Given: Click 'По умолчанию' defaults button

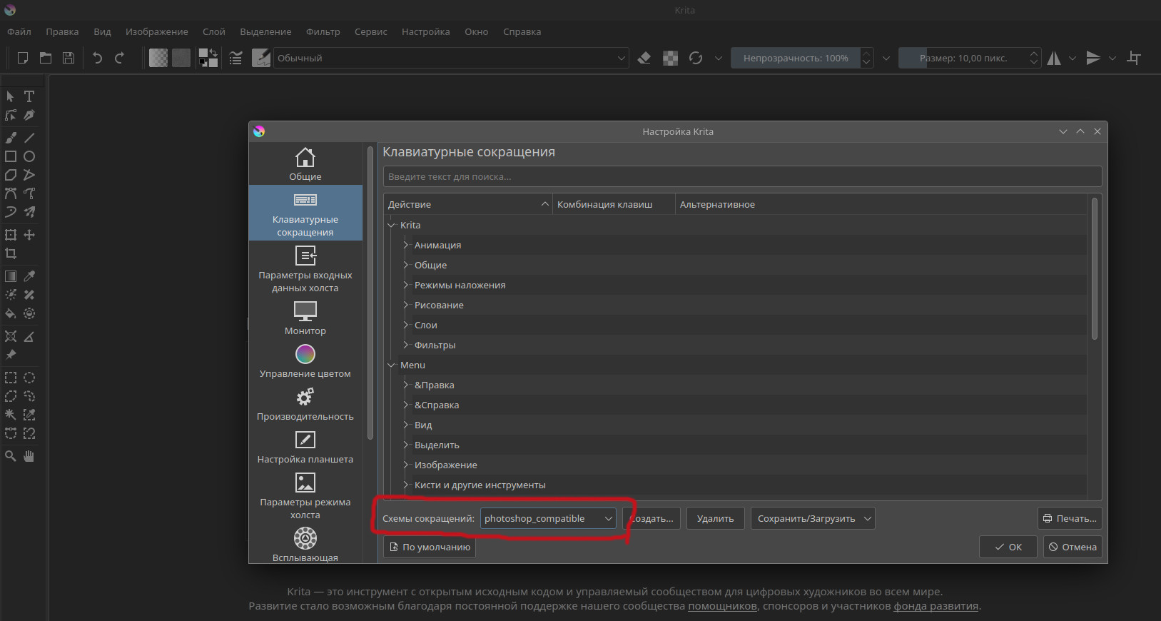Looking at the screenshot, I should 430,547.
